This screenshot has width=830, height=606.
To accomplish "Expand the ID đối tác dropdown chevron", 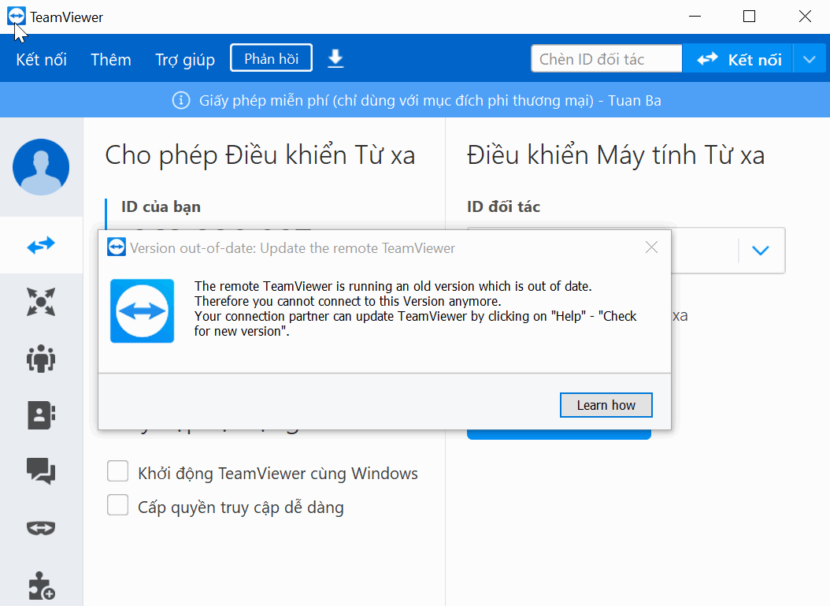I will click(x=761, y=251).
